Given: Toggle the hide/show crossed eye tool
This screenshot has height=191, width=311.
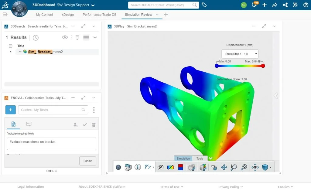Looking at the screenshot, I should click(161, 167).
